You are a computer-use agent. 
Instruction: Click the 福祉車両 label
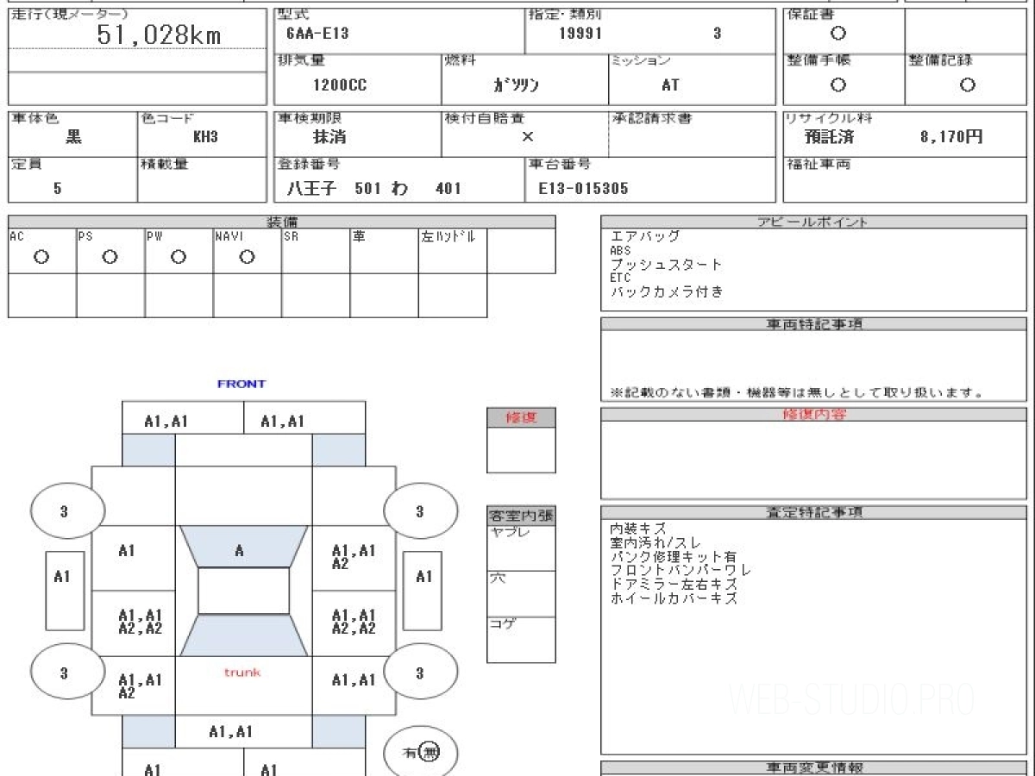[818, 163]
